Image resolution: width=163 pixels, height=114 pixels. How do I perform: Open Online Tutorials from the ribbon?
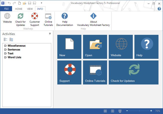click(x=48, y=20)
